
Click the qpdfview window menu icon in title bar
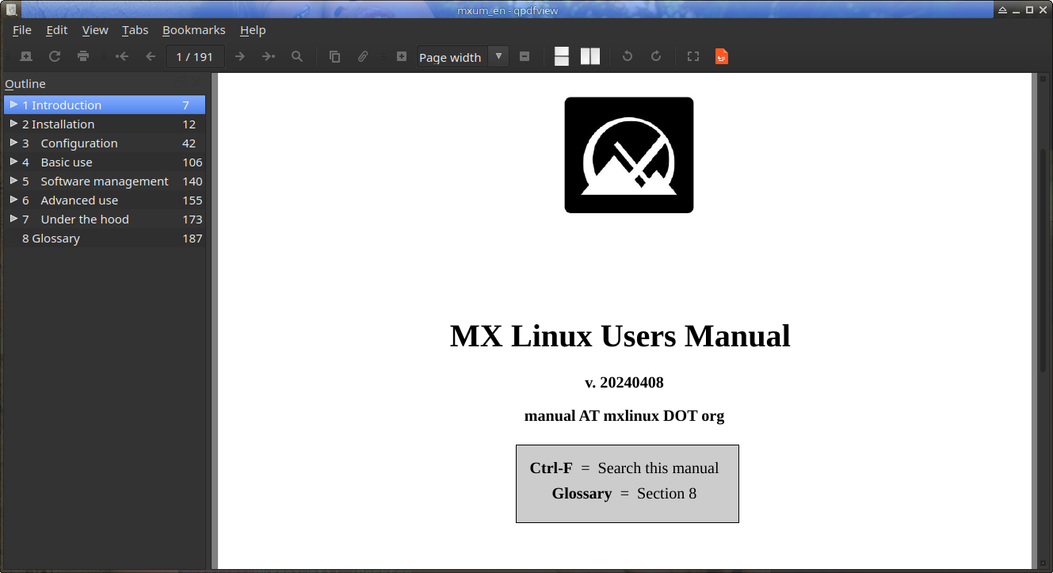11,10
